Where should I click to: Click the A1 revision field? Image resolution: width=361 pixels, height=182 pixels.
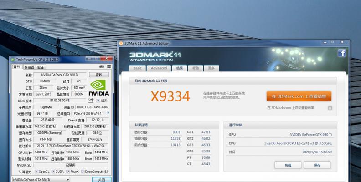[79, 81]
